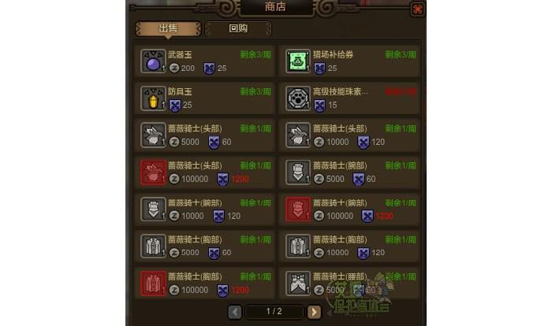Choose the 高级技能珠素 round icon
The width and height of the screenshot is (552, 326).
[298, 98]
